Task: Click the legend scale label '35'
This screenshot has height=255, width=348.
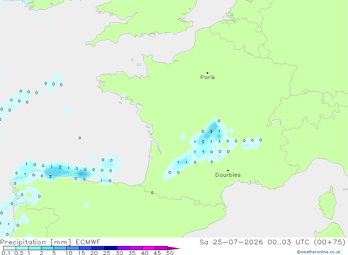Action: tap(132, 253)
